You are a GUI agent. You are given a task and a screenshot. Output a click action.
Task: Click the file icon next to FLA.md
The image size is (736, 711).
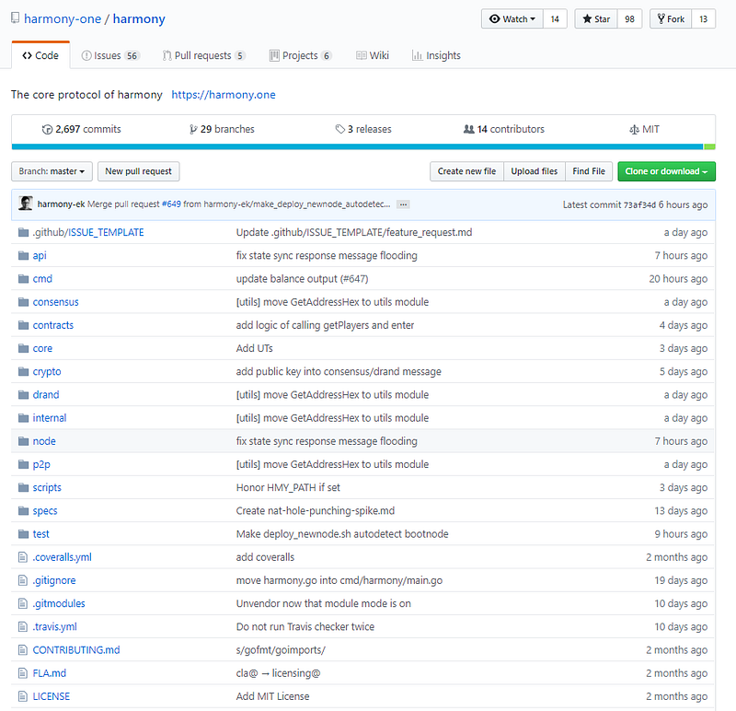[22, 673]
